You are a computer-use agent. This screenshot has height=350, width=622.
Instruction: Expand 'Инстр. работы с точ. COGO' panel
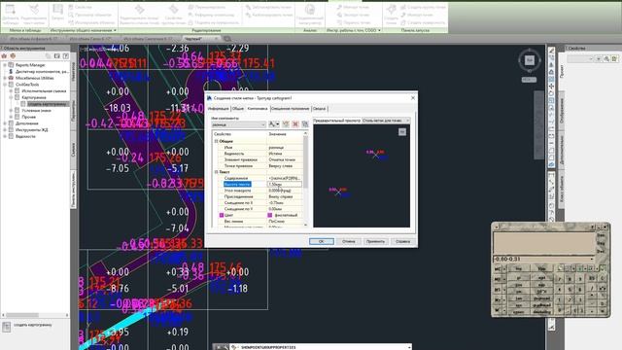coord(354,30)
